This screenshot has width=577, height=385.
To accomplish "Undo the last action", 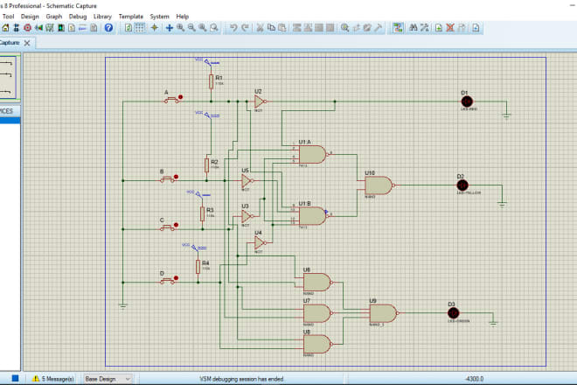I will pos(233,28).
